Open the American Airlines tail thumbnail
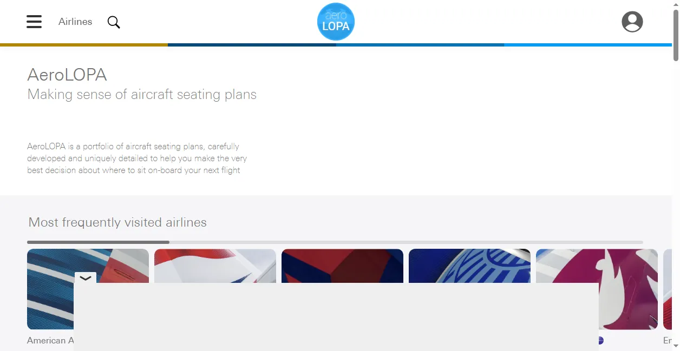Screen dimensions: 680x351 pos(50,289)
